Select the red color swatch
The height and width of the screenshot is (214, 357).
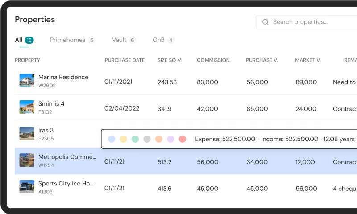pos(182,139)
